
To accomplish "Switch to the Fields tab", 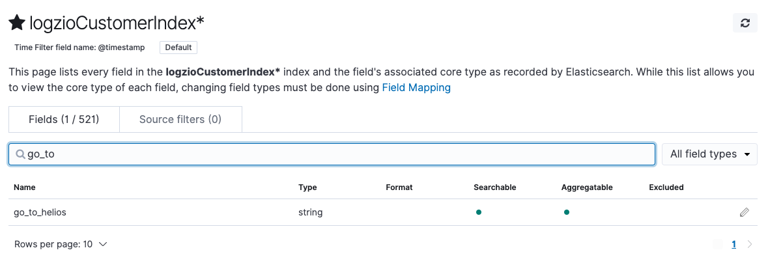I will (x=63, y=120).
